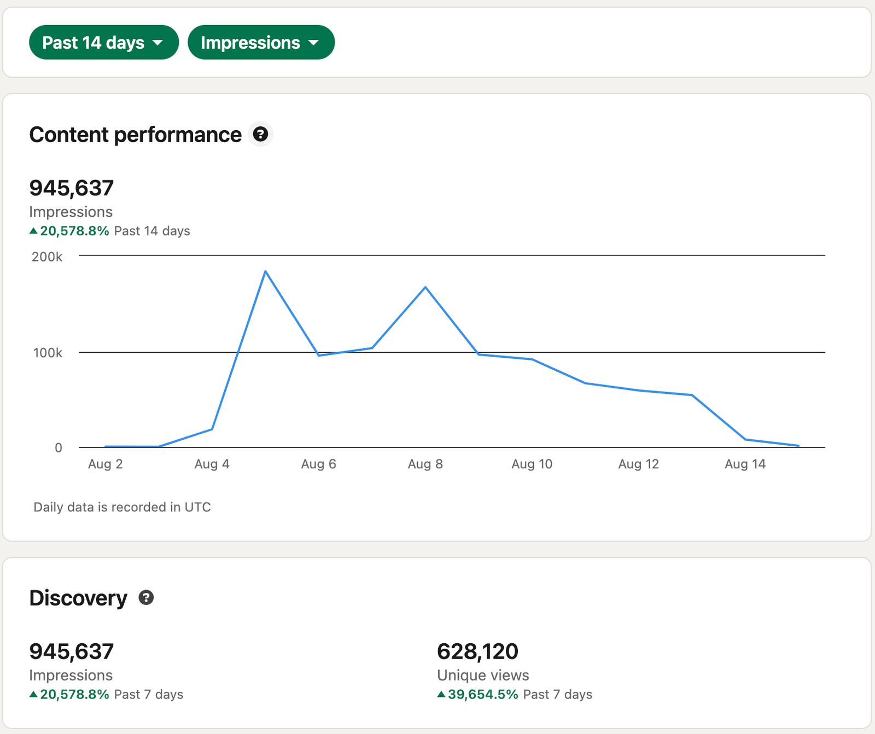Click the Content performance help icon

[x=261, y=134]
